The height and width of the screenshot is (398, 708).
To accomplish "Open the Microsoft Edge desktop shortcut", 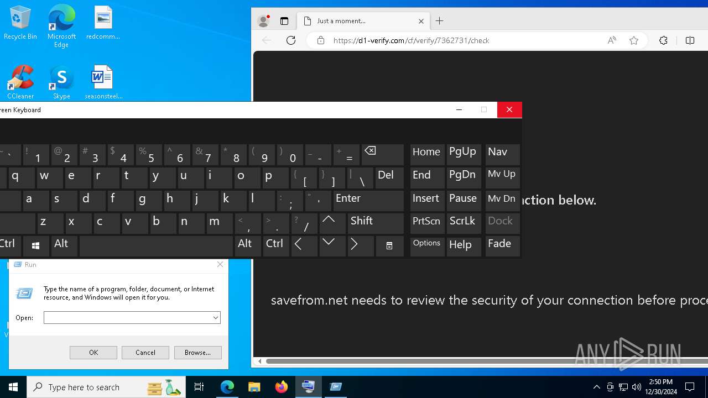I will click(61, 27).
